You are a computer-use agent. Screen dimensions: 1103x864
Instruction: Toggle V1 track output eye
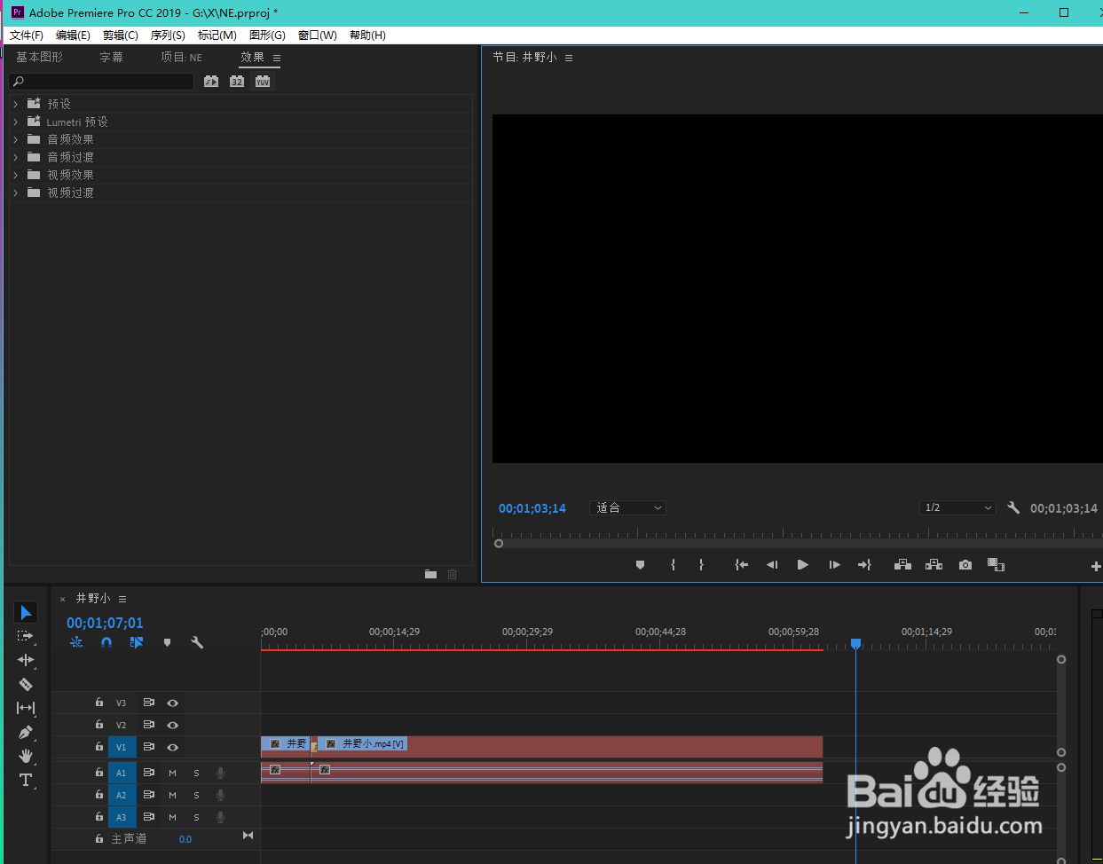click(173, 747)
